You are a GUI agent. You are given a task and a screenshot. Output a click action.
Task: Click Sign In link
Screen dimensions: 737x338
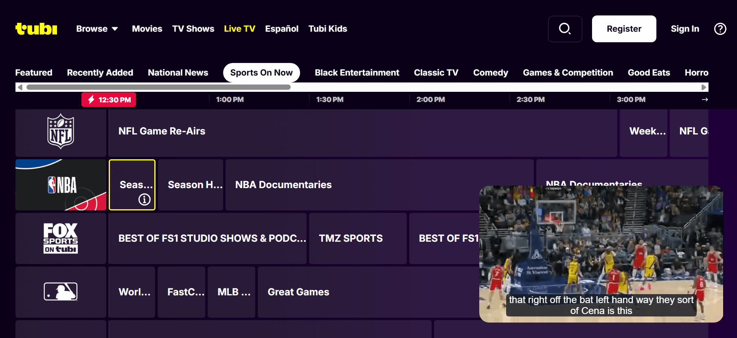click(x=685, y=29)
